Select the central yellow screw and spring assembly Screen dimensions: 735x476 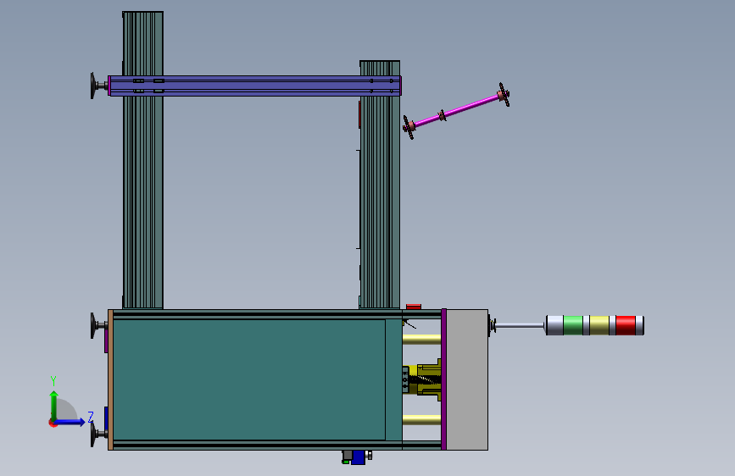point(422,379)
